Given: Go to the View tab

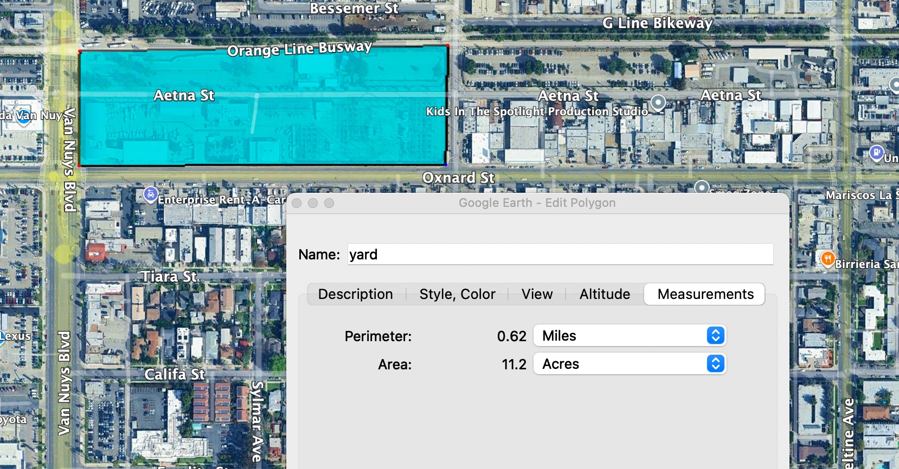Looking at the screenshot, I should 537,294.
